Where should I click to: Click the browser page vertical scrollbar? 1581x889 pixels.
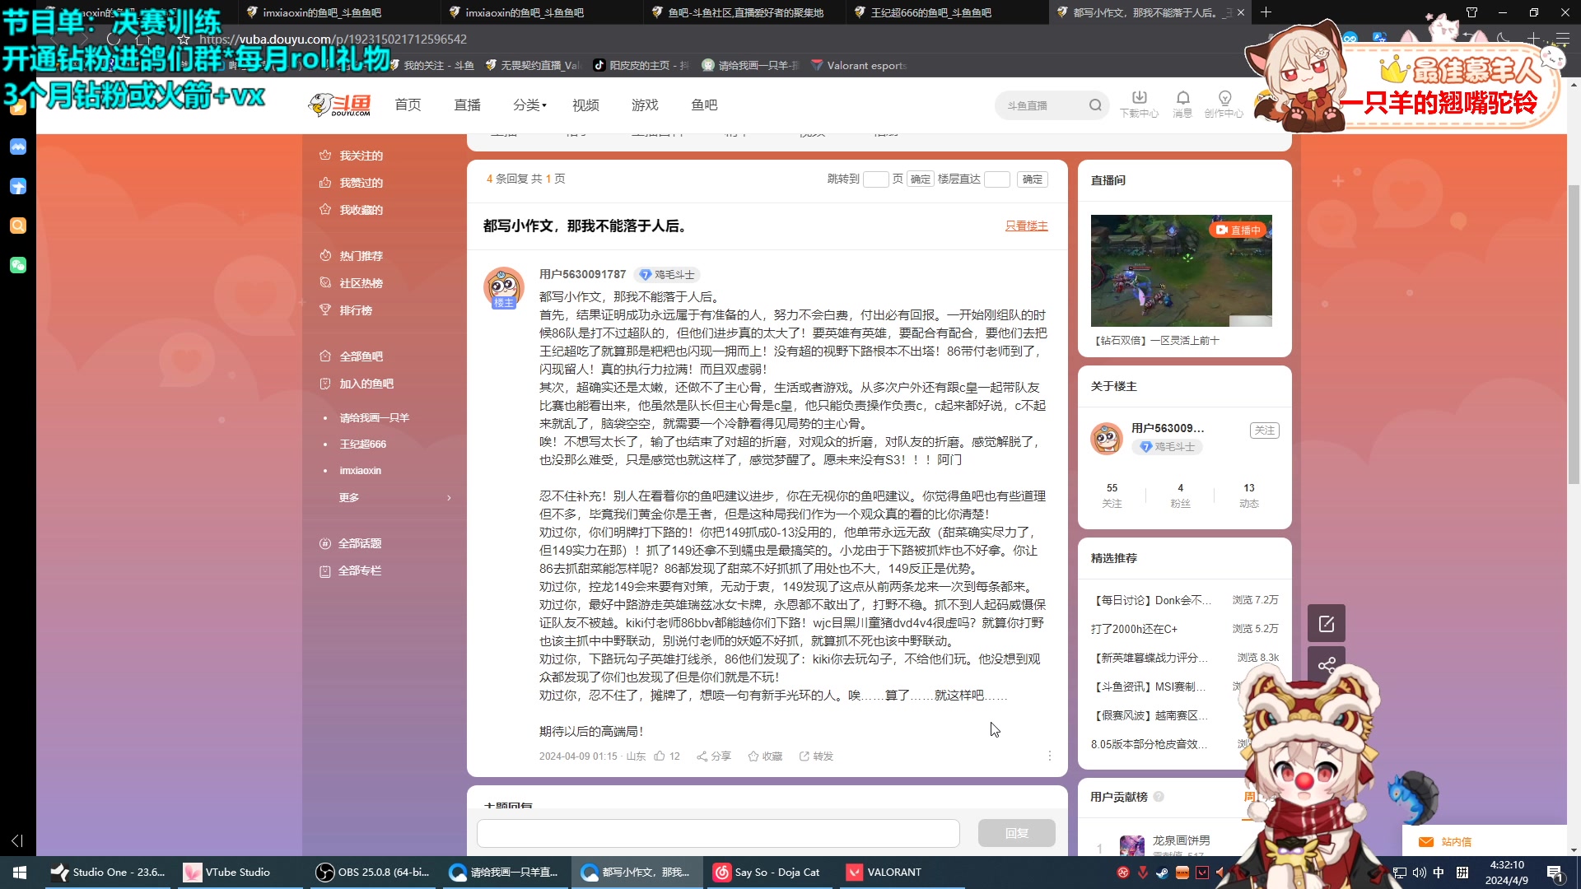(x=1574, y=335)
